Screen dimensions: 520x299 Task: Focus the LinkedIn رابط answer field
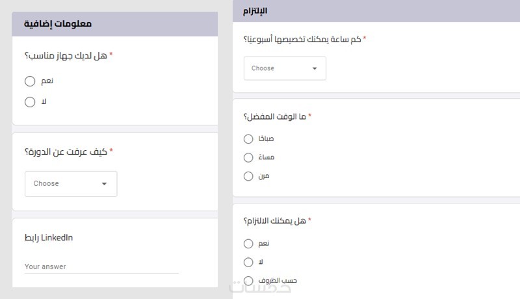click(x=101, y=266)
